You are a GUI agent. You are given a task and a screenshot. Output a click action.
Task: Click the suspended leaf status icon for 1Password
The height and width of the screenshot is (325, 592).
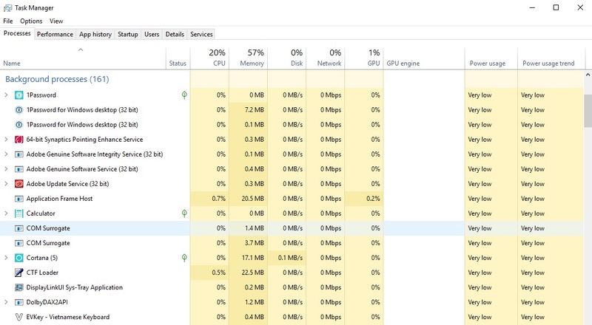[x=184, y=95]
